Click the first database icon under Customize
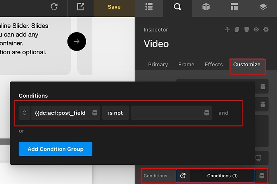The height and width of the screenshot is (184, 277). coord(263,86)
